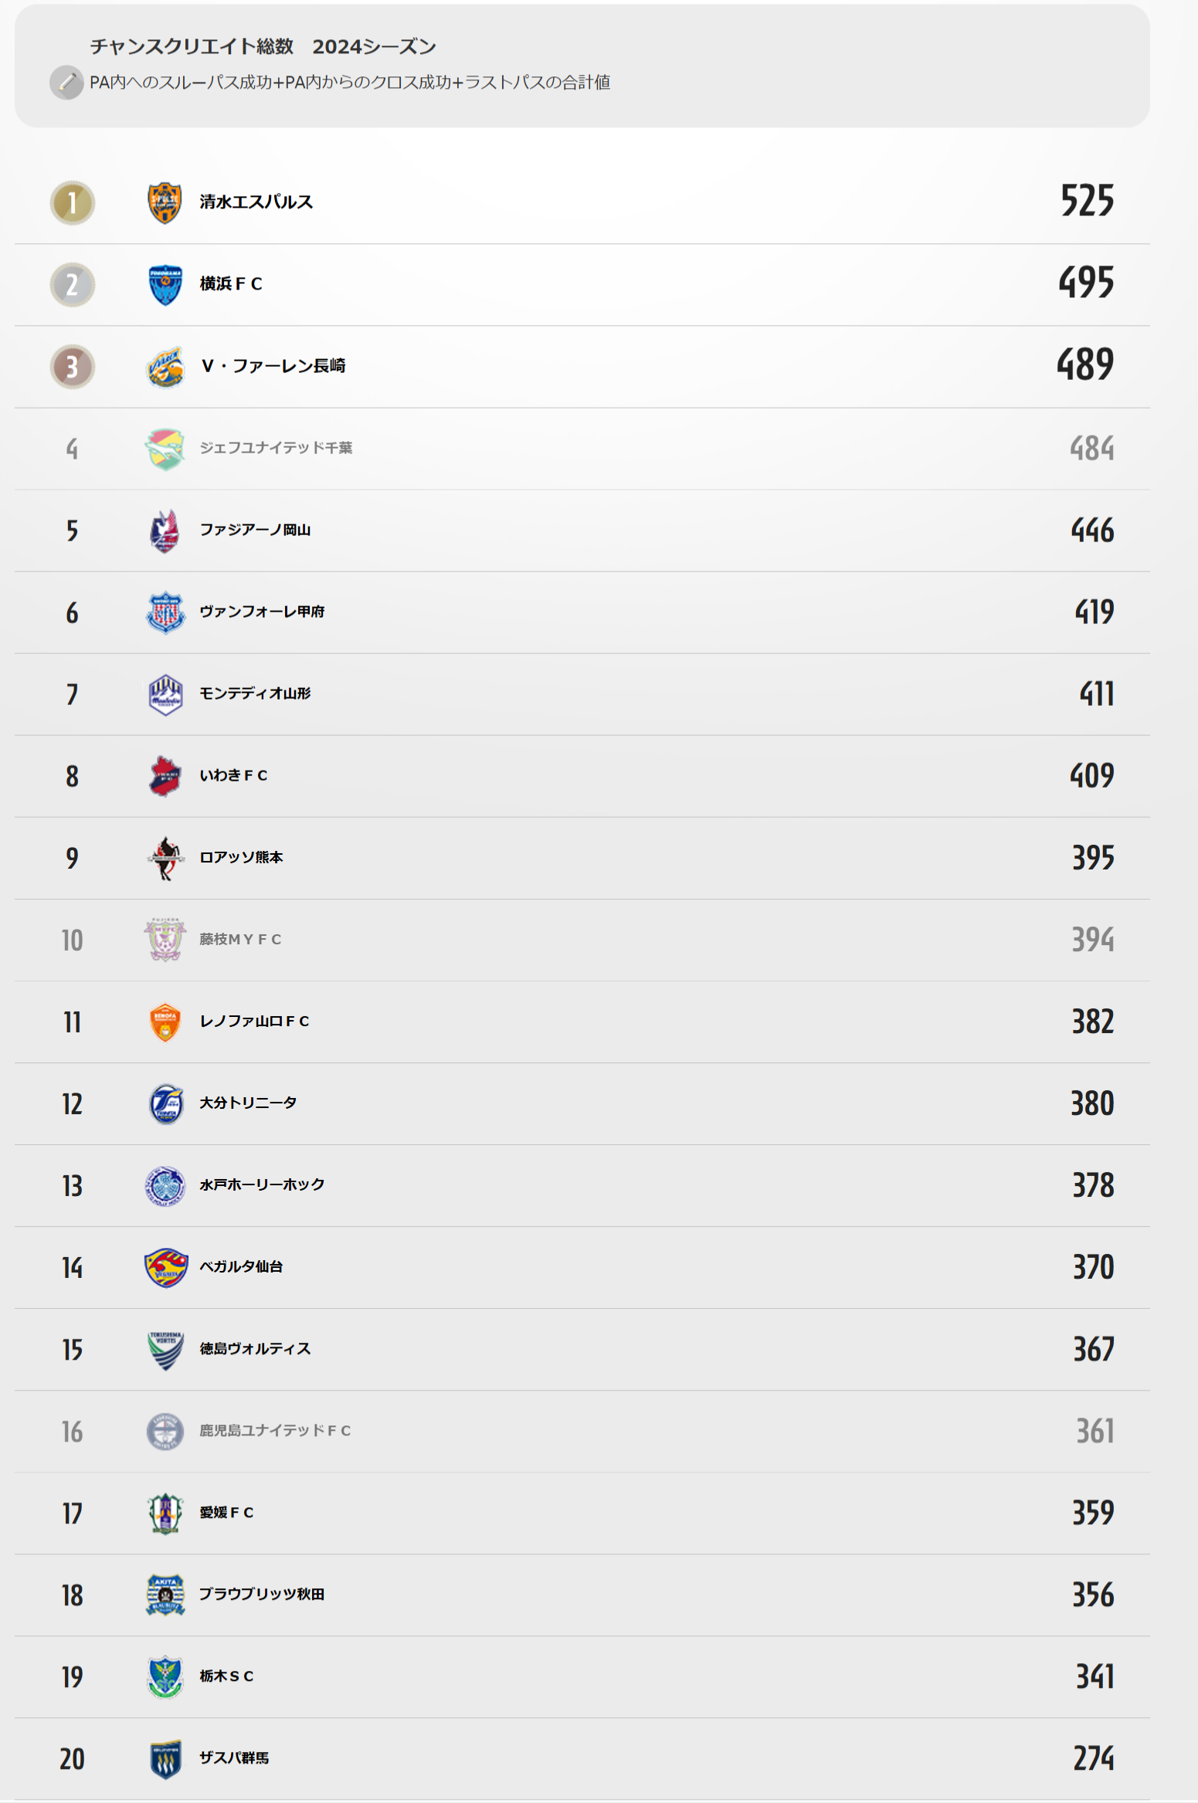The height and width of the screenshot is (1803, 1198).
Task: Click the Shimizu S-Pulse orange crest
Action: pos(165,203)
